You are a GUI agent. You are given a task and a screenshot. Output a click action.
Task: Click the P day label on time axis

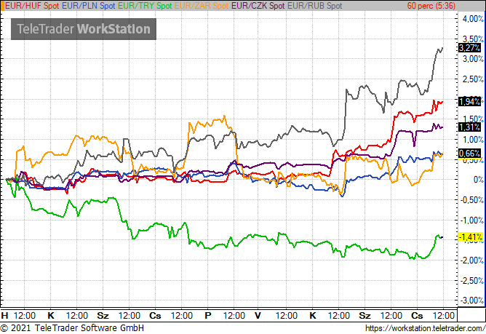coord(208,316)
